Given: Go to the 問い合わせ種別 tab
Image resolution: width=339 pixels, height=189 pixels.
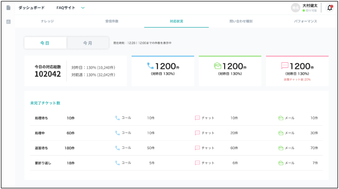Looking at the screenshot, I should (241, 21).
